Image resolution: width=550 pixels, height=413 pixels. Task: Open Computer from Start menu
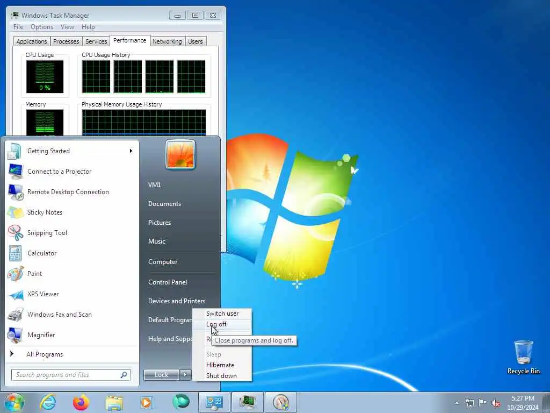pyautogui.click(x=163, y=262)
